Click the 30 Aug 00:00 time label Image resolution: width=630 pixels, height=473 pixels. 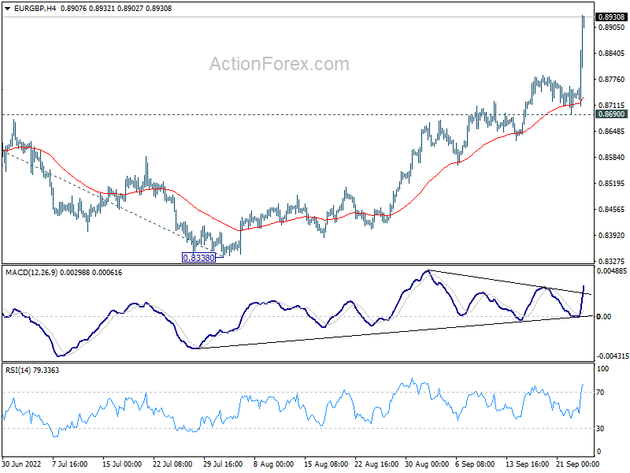pos(427,464)
